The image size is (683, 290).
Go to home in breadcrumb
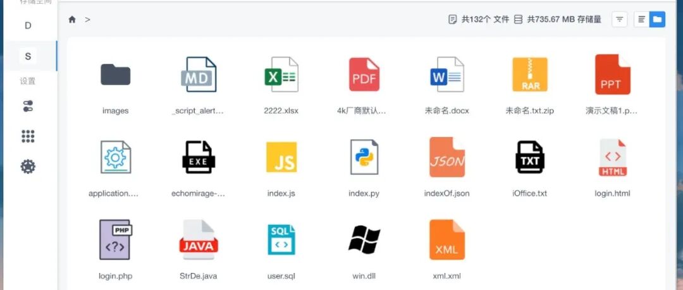(x=72, y=20)
